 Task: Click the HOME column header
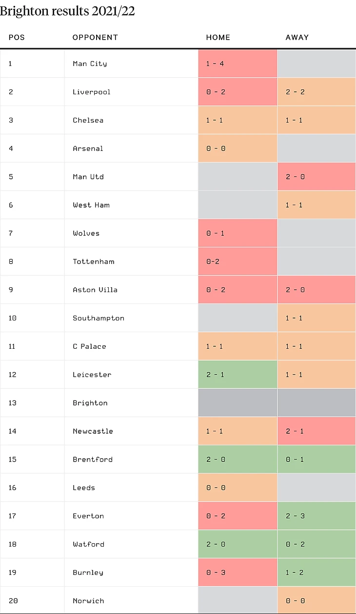pyautogui.click(x=218, y=38)
